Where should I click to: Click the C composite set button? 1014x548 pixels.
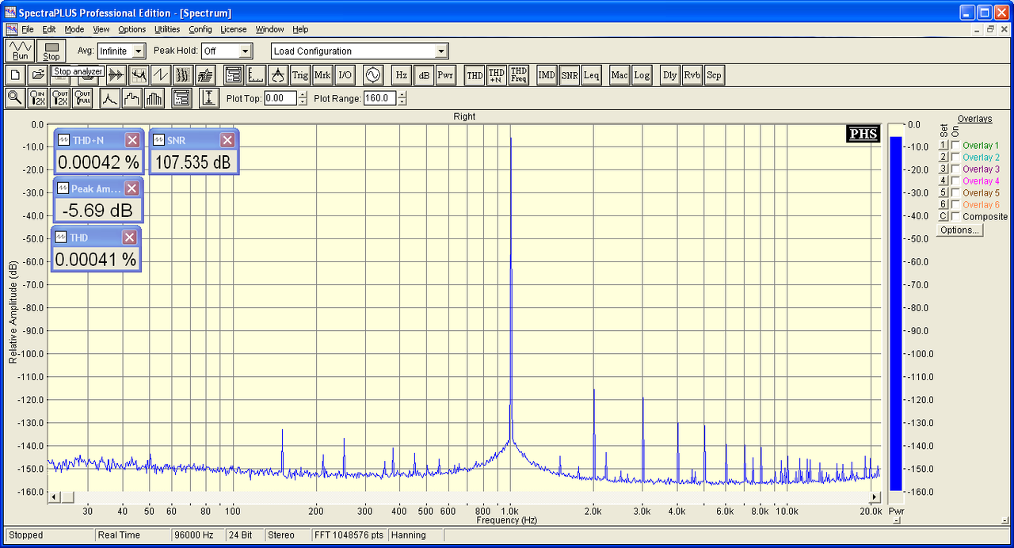[943, 217]
